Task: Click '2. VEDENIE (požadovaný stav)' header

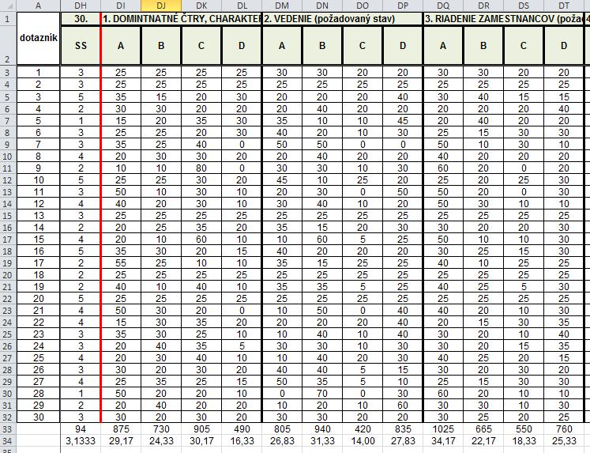Action: pyautogui.click(x=343, y=19)
